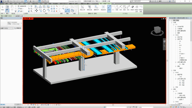Switch to the 建筑 ribbon tab
192x108 pixels.
coord(7,4)
